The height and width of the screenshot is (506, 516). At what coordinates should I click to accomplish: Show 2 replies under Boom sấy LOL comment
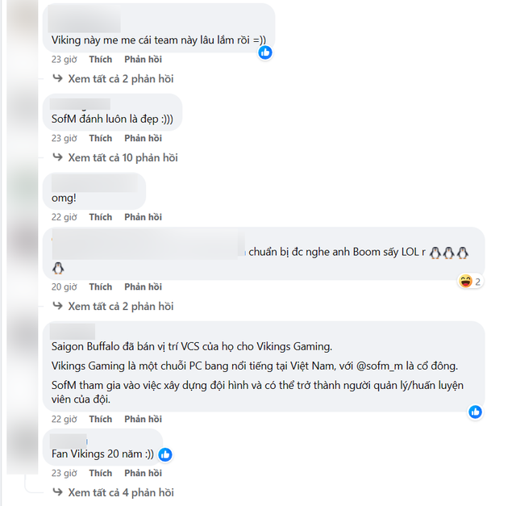pos(120,306)
